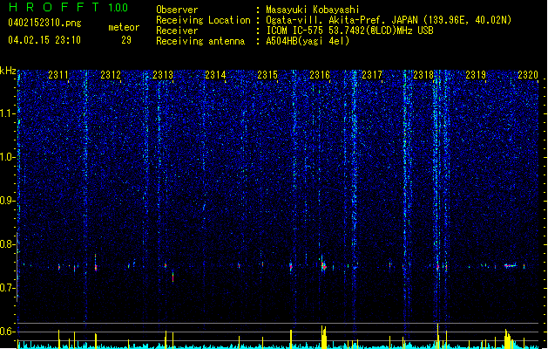Click the red echo streak below 0.75 kHz near 2313

click(x=173, y=277)
